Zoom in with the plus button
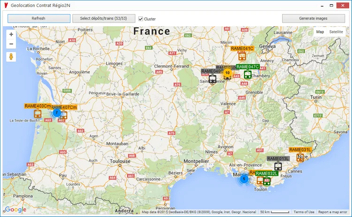 click(x=11, y=34)
